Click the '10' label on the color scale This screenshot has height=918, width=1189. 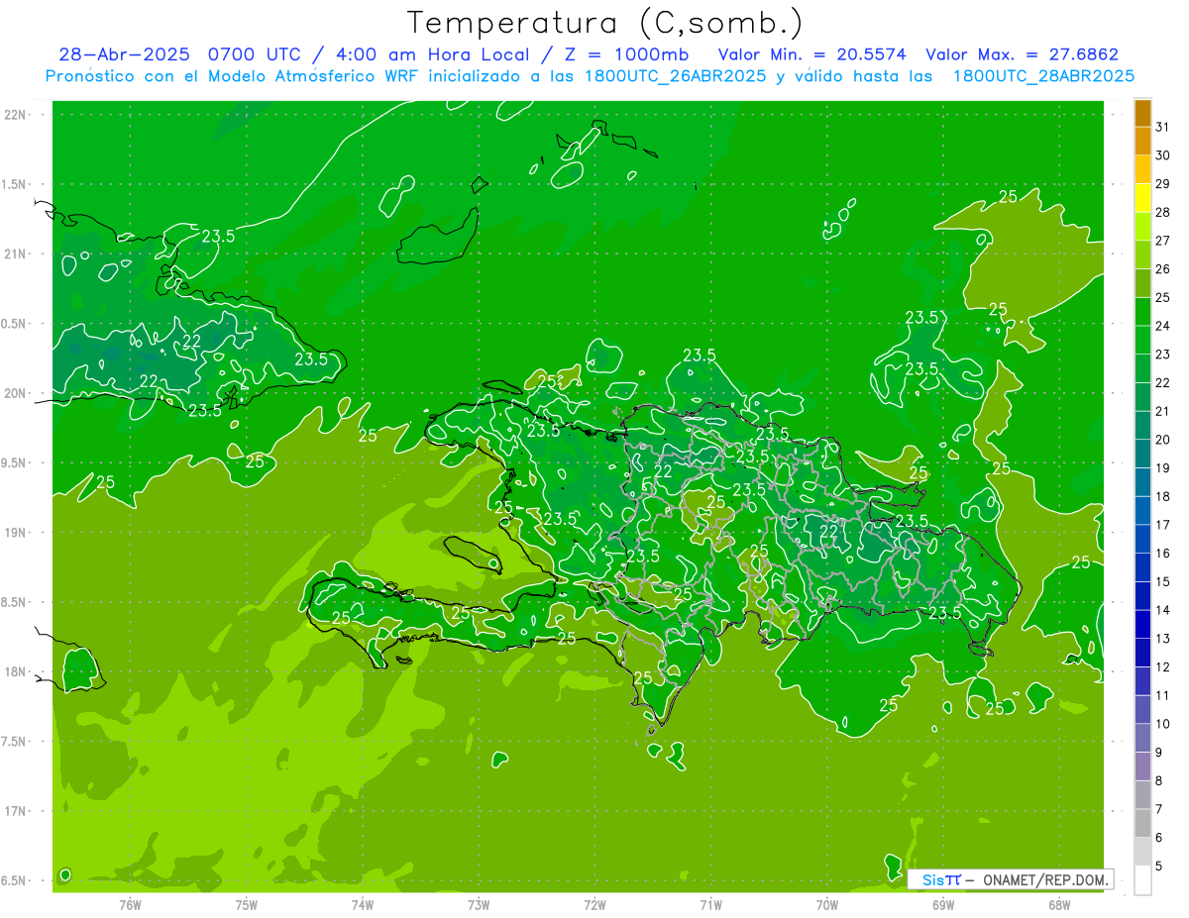pyautogui.click(x=1162, y=724)
